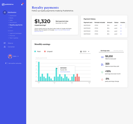Open the Converter icon in sidebar
133x124 pixels.
coord(5,47)
